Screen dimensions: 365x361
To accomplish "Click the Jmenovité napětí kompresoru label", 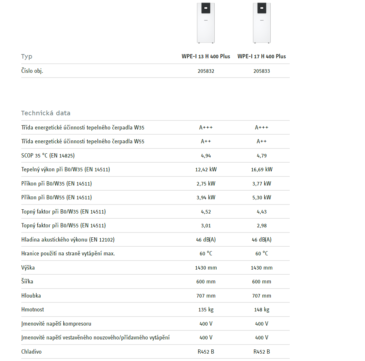I will pos(56,324).
